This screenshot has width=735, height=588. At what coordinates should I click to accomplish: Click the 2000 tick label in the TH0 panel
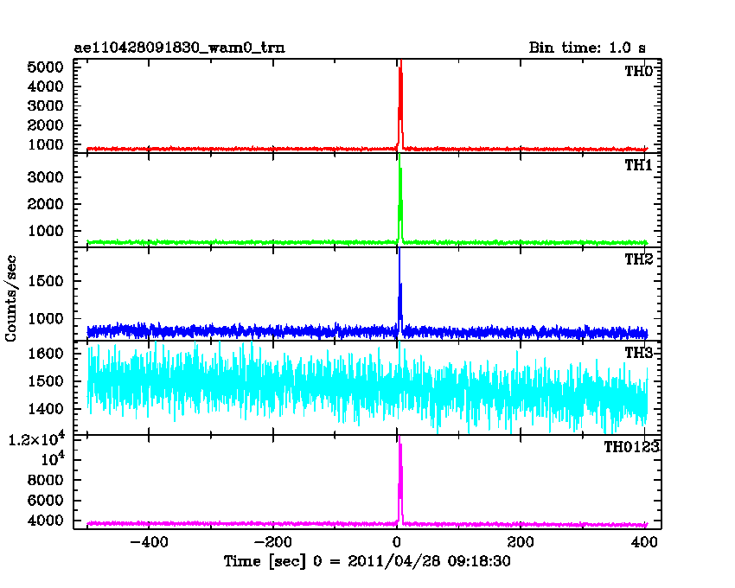point(46,125)
